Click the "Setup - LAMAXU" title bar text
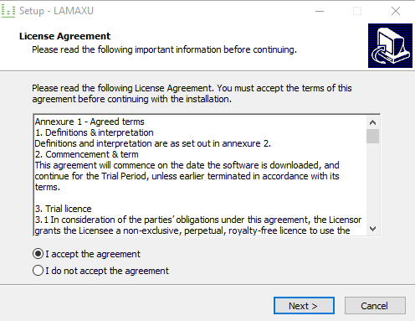Viewport: 415px width, 321px height. (x=56, y=11)
